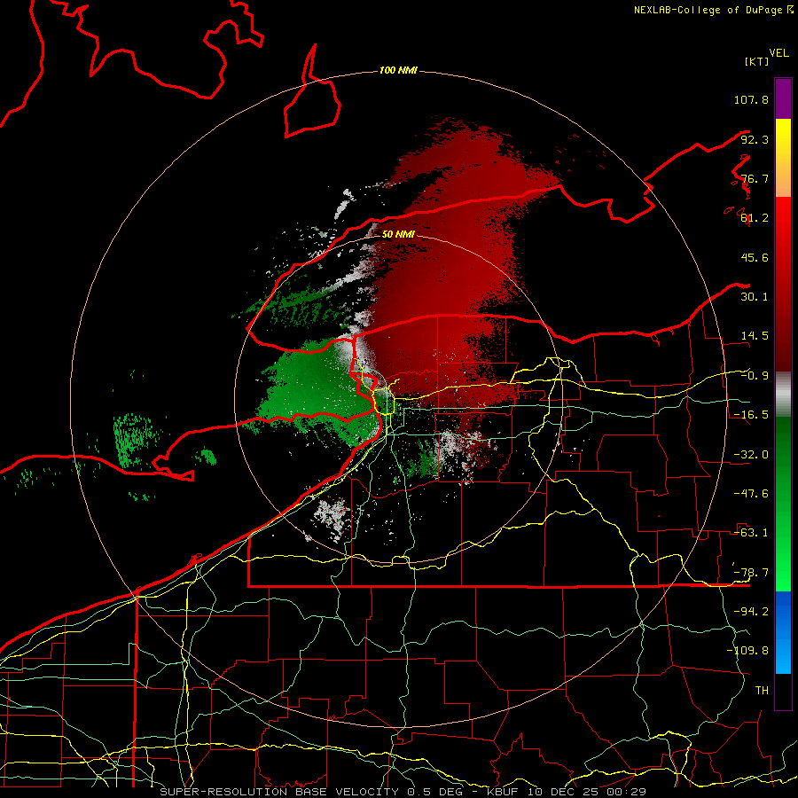The width and height of the screenshot is (798, 798).
Task: Click the 30.1 value on the velocity scale
Action: point(755,297)
